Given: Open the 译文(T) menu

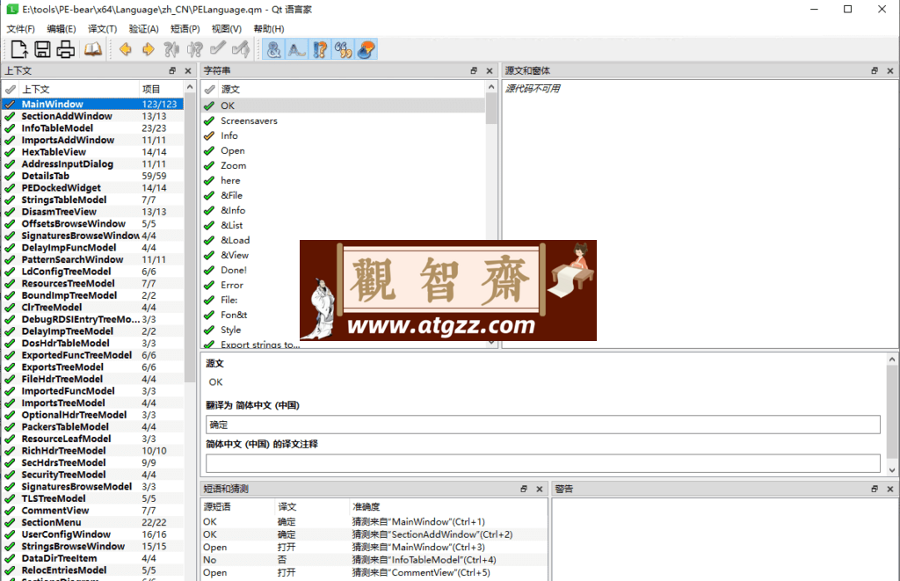Looking at the screenshot, I should (x=102, y=29).
